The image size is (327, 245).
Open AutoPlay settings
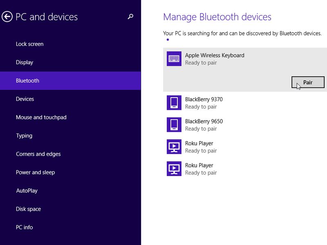[70, 191]
